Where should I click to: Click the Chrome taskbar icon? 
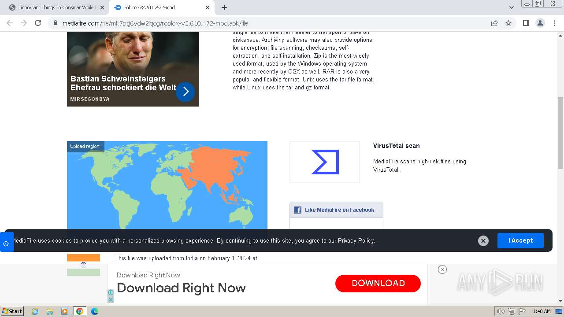79,311
